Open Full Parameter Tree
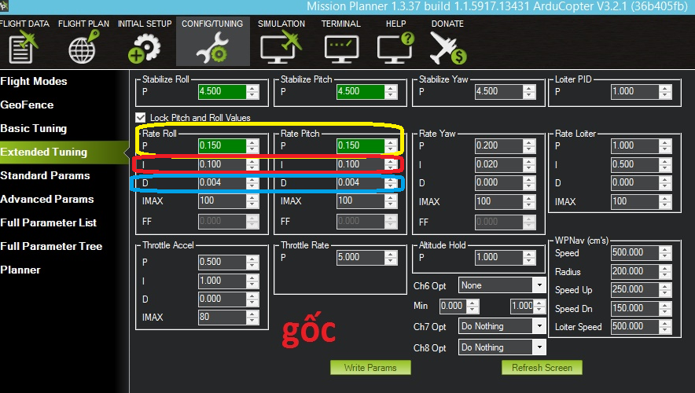This screenshot has height=393, width=695. (51, 246)
